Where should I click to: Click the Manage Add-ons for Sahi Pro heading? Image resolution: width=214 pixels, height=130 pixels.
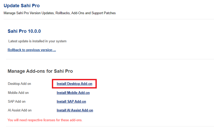(40, 71)
